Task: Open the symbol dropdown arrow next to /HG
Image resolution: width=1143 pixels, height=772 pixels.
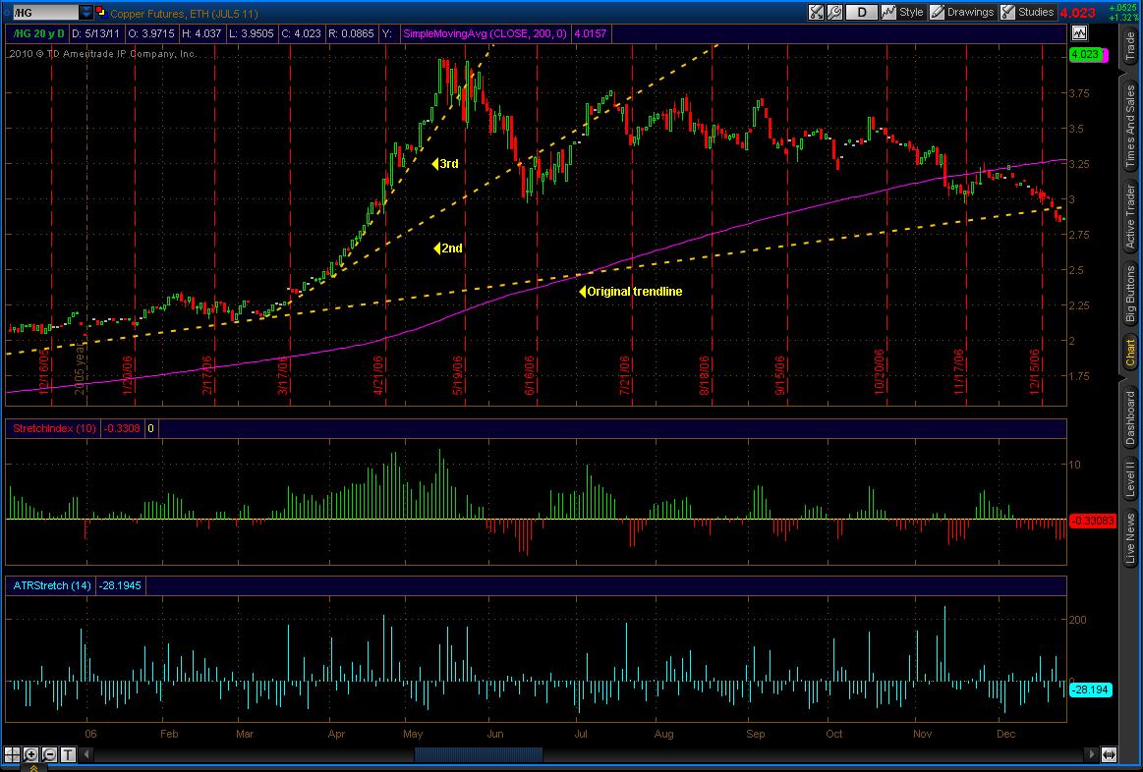Action: 86,13
